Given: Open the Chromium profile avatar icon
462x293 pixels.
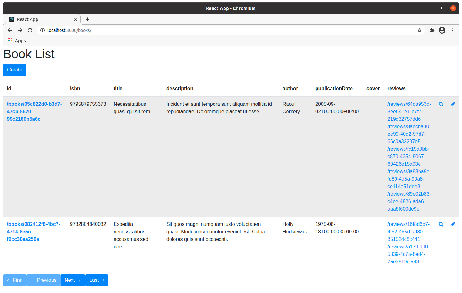Looking at the screenshot, I should [x=442, y=30].
